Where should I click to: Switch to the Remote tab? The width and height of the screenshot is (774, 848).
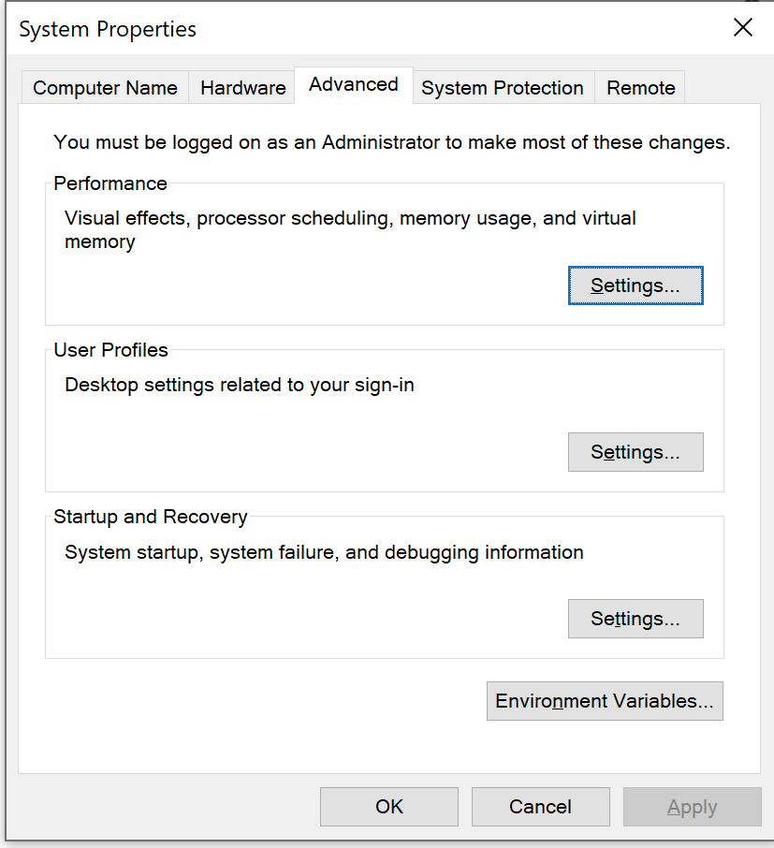[640, 88]
